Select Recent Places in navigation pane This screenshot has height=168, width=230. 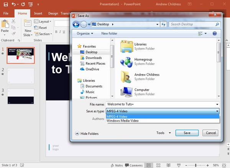point(92,64)
